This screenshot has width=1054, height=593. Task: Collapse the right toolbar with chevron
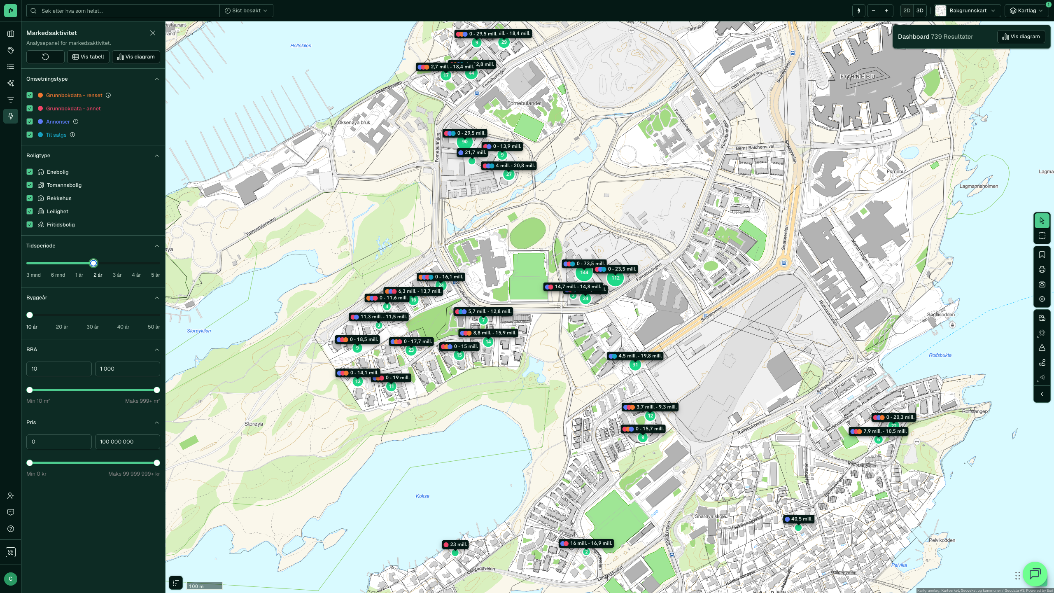pyautogui.click(x=1042, y=395)
